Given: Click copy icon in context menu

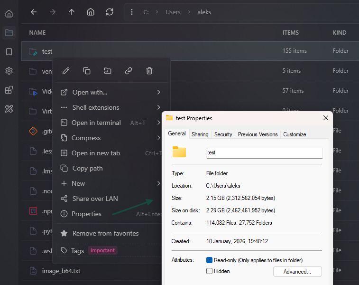Looking at the screenshot, I should pyautogui.click(x=87, y=71).
